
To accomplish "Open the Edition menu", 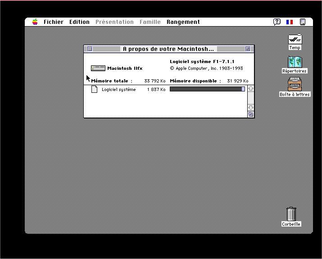I will [x=79, y=22].
